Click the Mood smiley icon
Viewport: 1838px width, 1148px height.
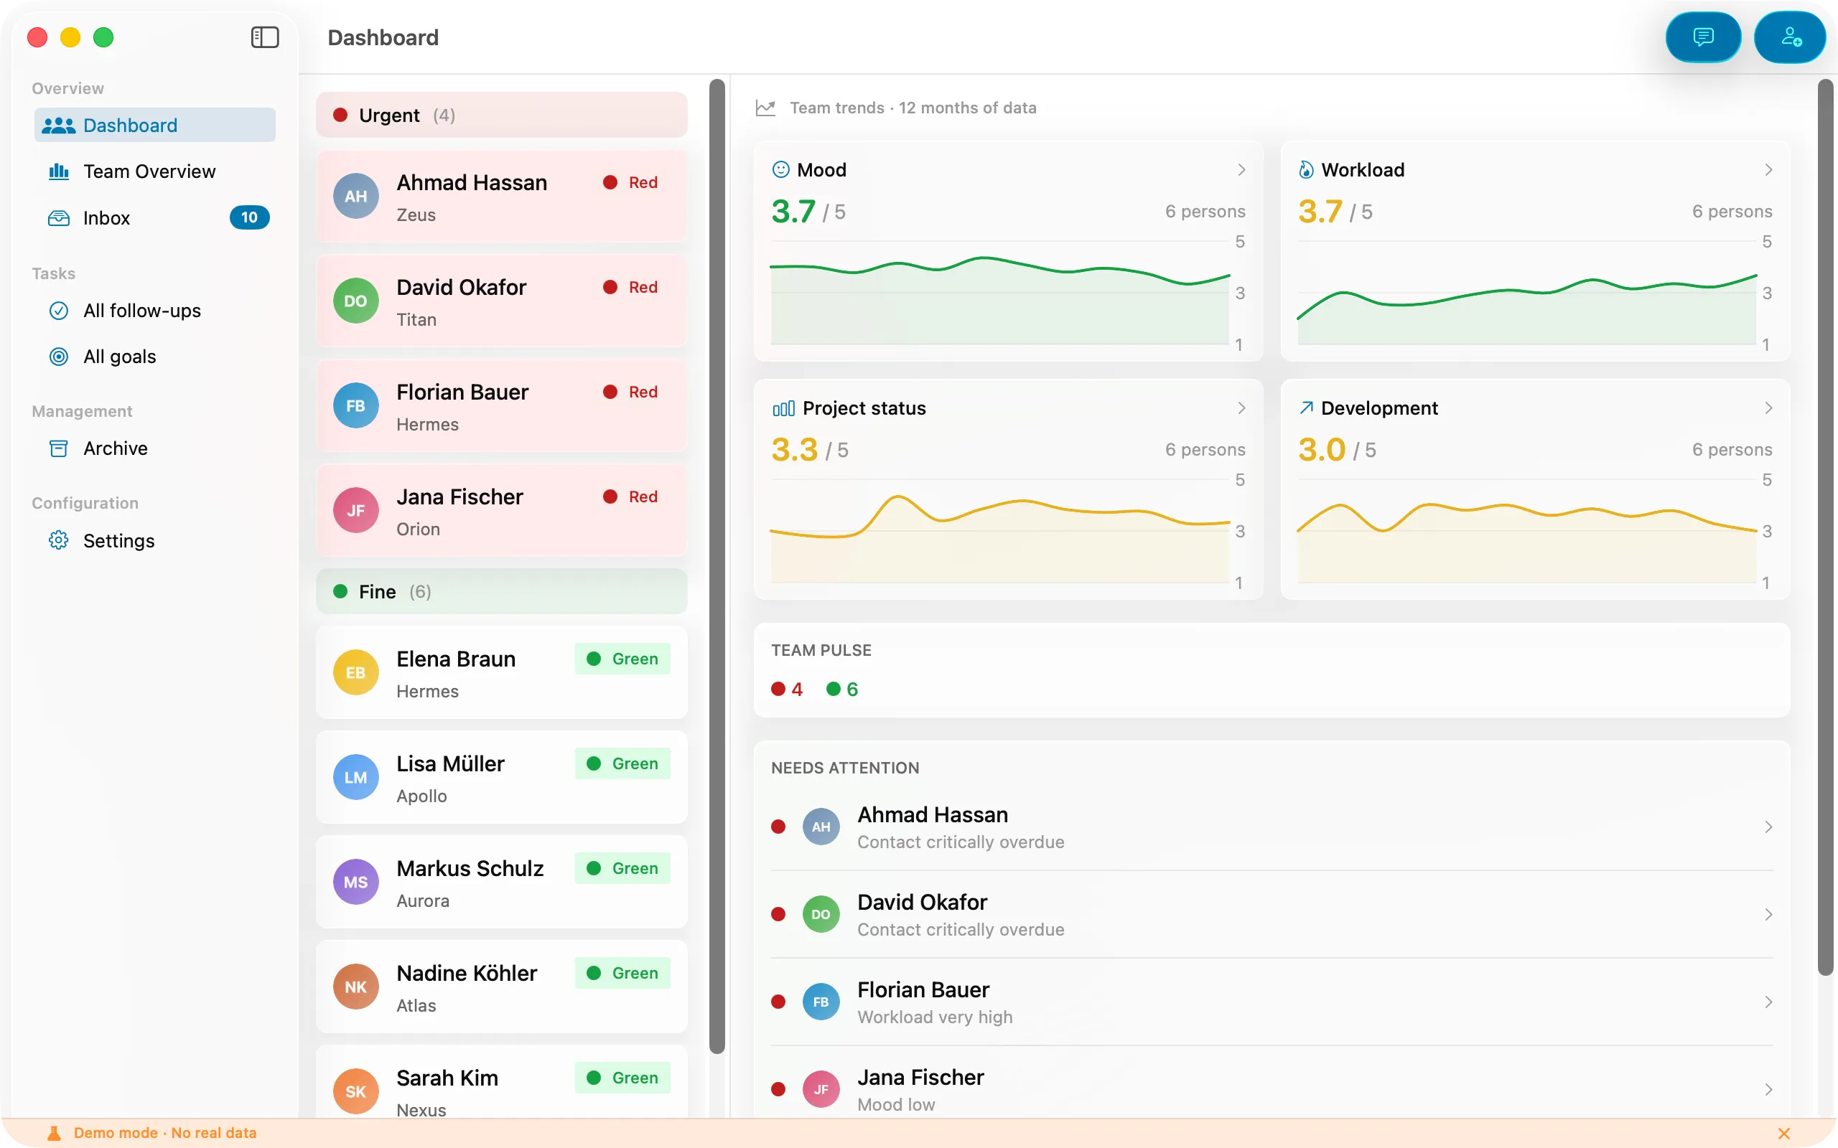click(x=780, y=169)
